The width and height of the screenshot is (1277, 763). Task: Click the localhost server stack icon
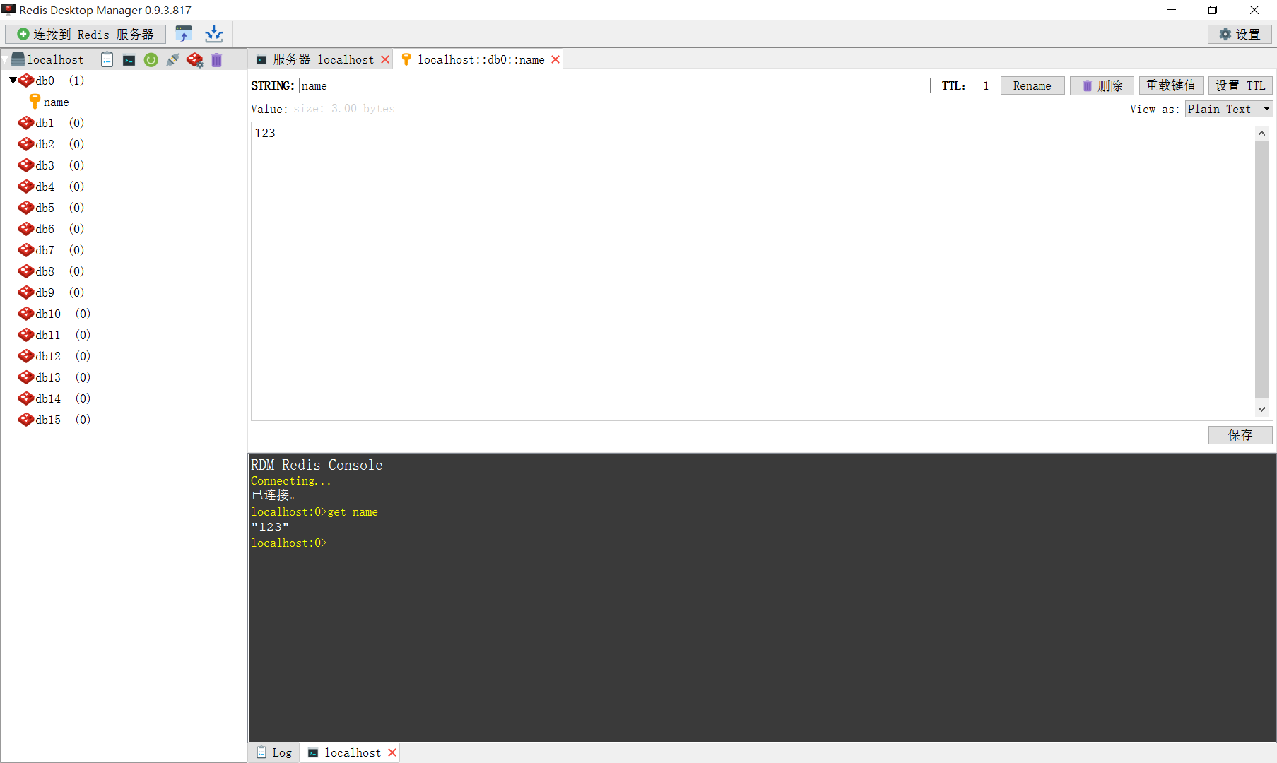[x=18, y=59]
